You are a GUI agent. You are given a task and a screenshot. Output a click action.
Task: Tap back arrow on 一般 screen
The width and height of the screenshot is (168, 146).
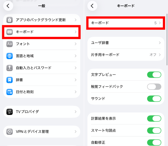8,6
